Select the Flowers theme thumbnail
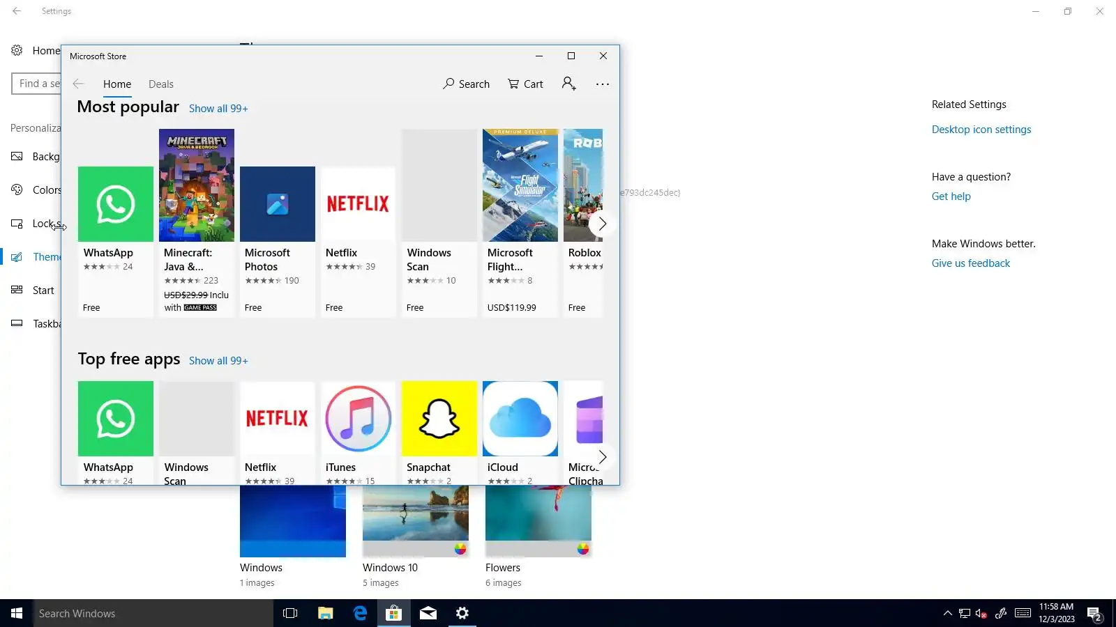This screenshot has width=1116, height=627. [538, 521]
